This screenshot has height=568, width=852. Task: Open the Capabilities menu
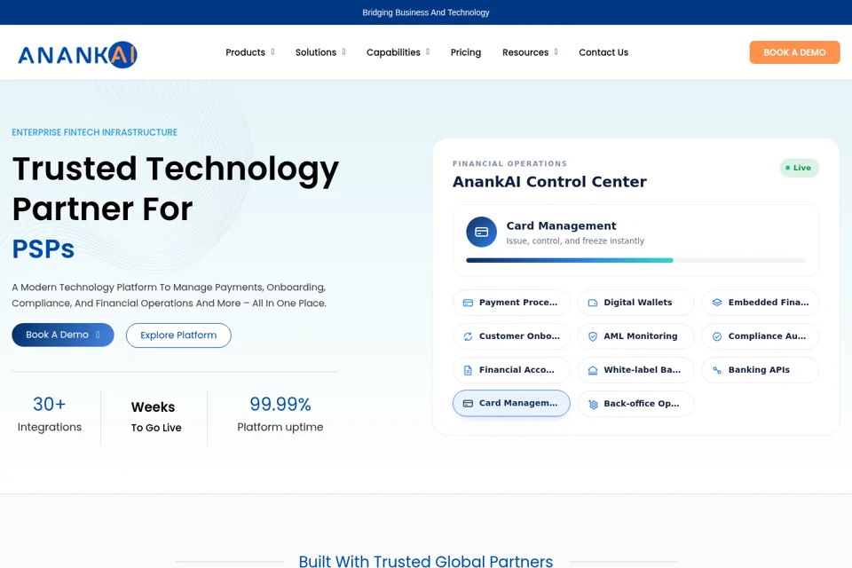pos(393,52)
